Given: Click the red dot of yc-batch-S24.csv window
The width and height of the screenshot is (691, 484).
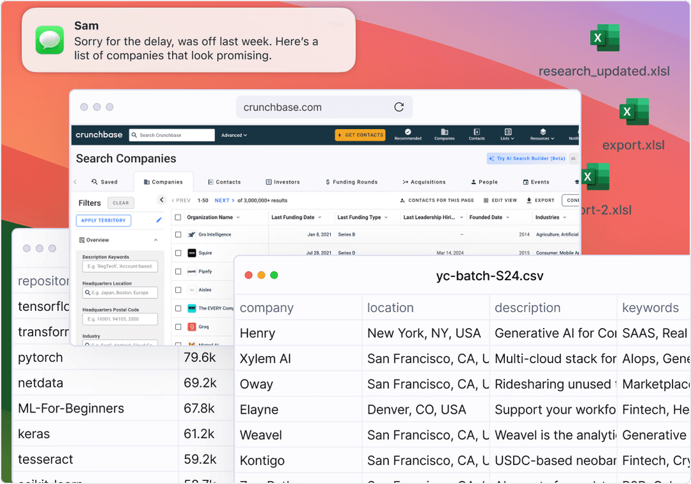Looking at the screenshot, I should (x=248, y=276).
